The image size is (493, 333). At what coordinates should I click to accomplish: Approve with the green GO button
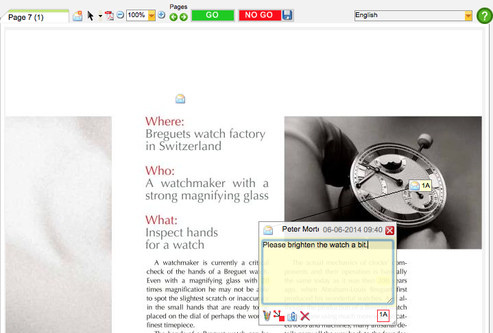pos(213,15)
